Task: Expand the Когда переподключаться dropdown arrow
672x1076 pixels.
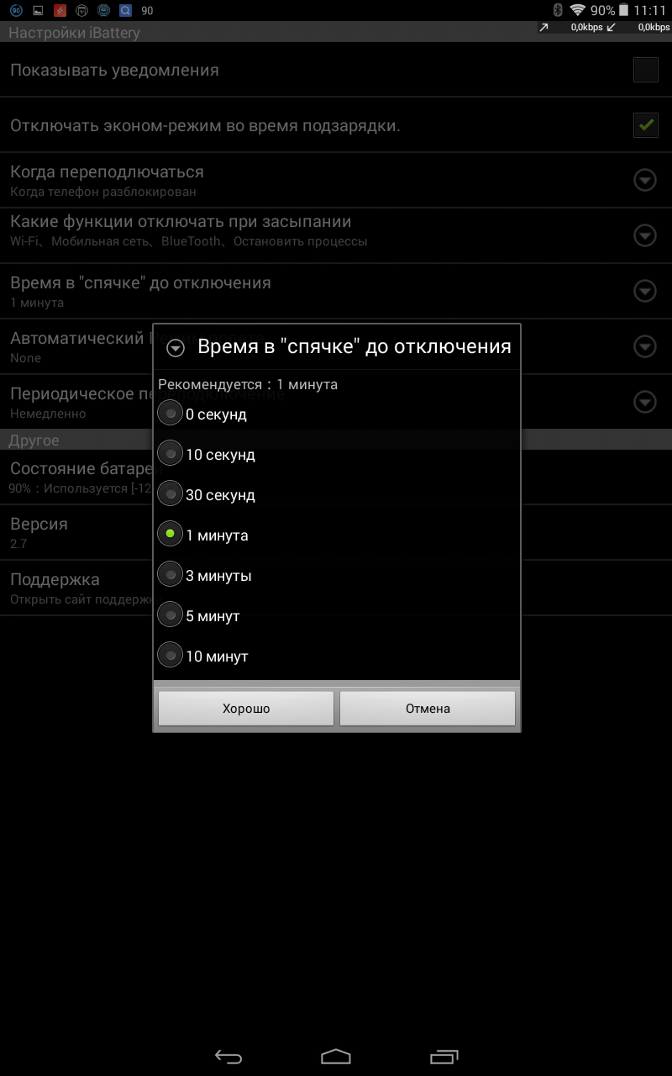Action: (644, 180)
